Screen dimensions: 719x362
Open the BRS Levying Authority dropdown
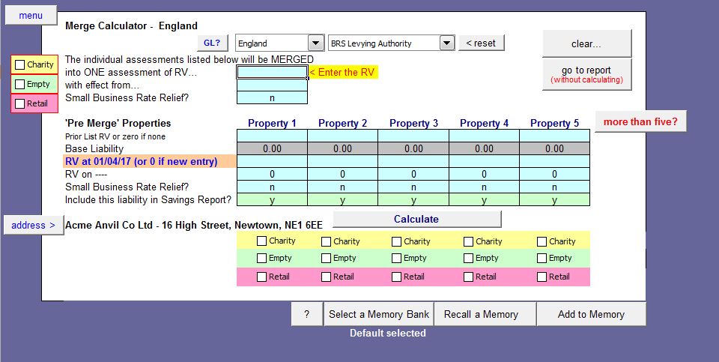tap(447, 43)
